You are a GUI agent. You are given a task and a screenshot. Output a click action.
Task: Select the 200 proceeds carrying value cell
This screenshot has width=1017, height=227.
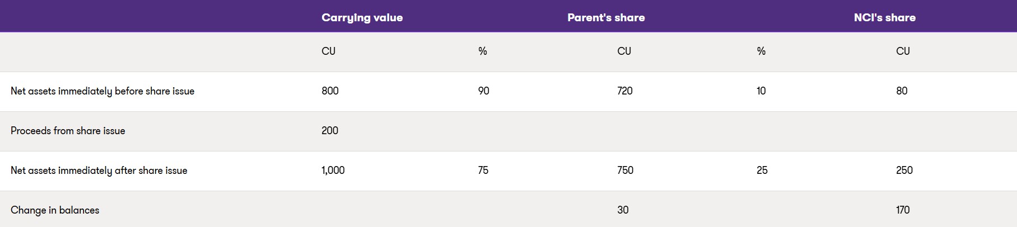click(x=330, y=131)
